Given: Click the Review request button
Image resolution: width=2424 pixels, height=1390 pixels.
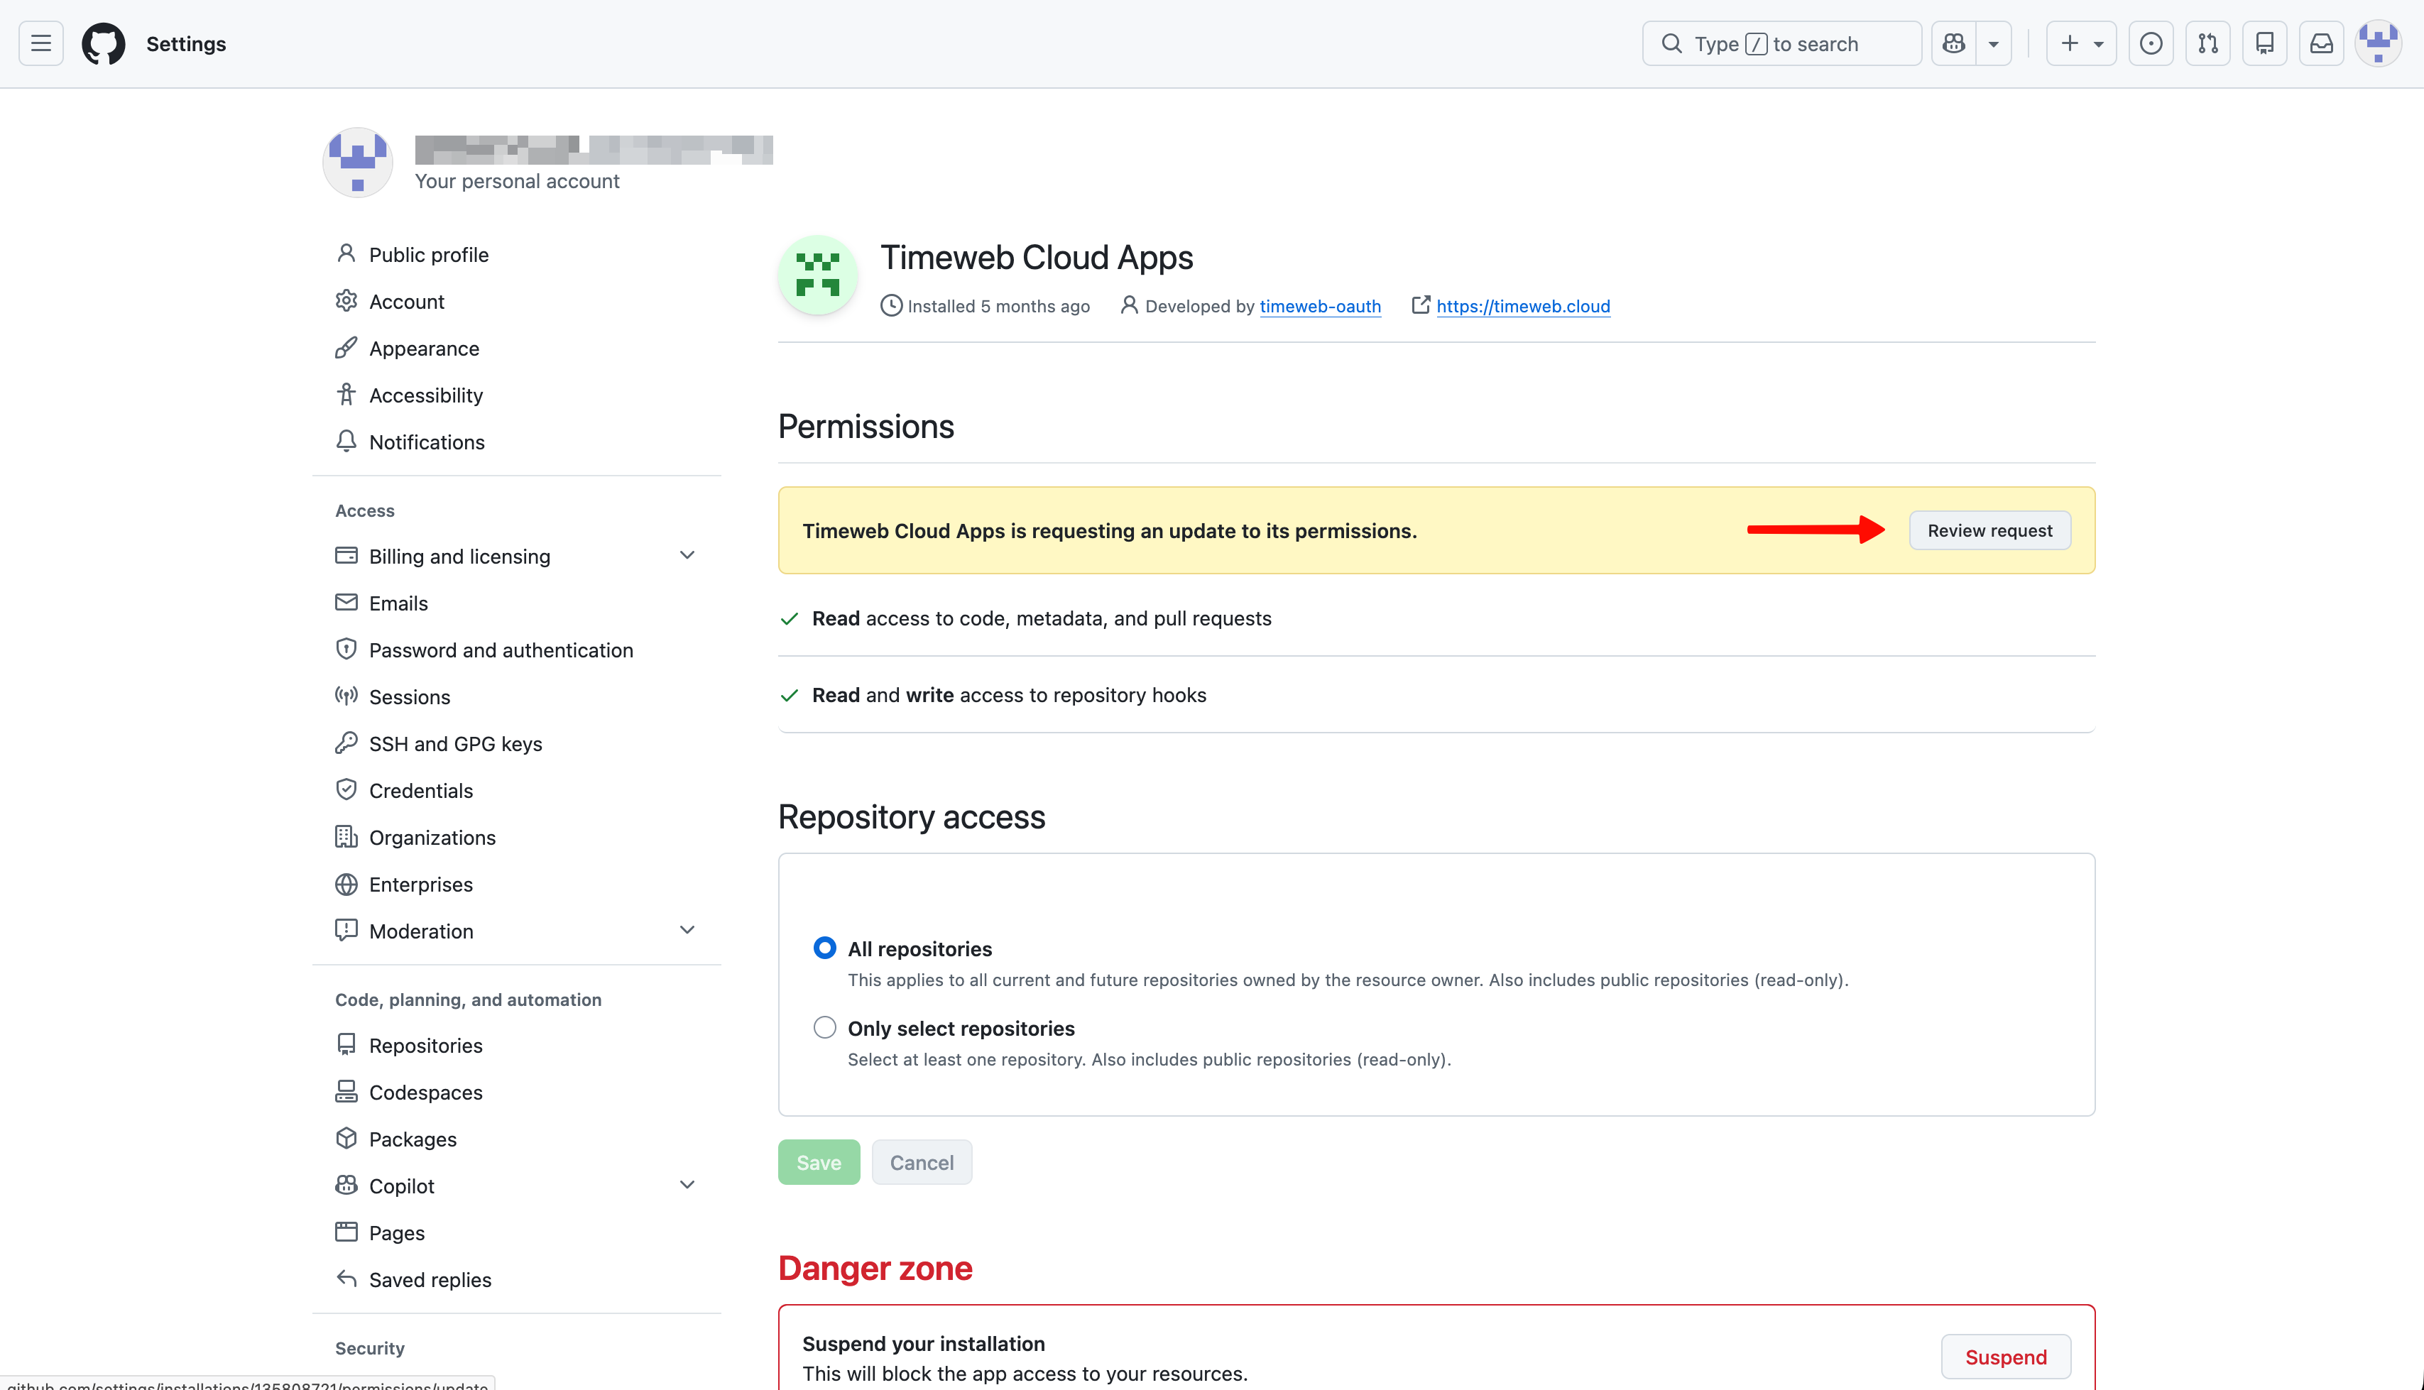Looking at the screenshot, I should tap(1989, 530).
